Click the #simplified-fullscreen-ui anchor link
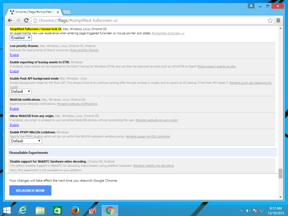 pyautogui.click(x=168, y=33)
